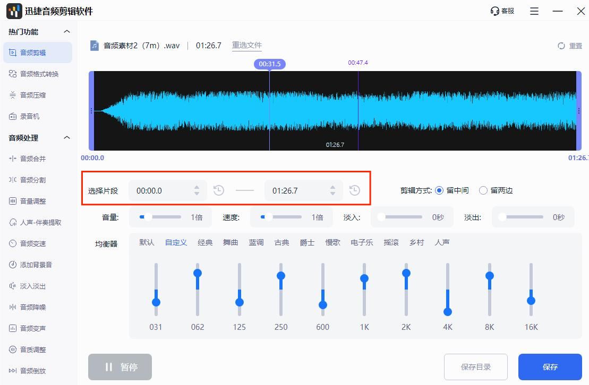Click the start time 00:00.0 input field
This screenshot has height=385, width=589.
(167, 190)
